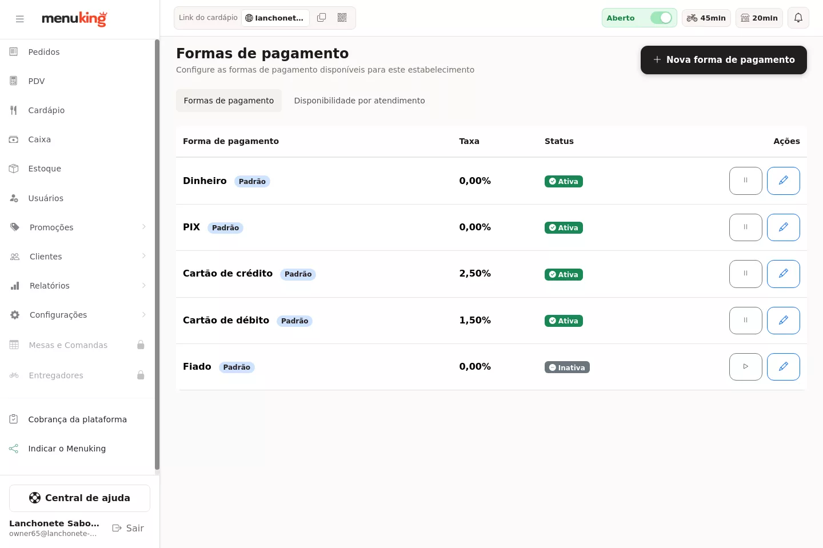The width and height of the screenshot is (823, 548).
Task: Click Sair to log out
Action: (128, 528)
